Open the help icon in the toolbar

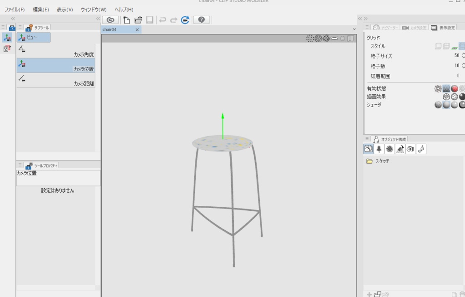click(x=200, y=19)
